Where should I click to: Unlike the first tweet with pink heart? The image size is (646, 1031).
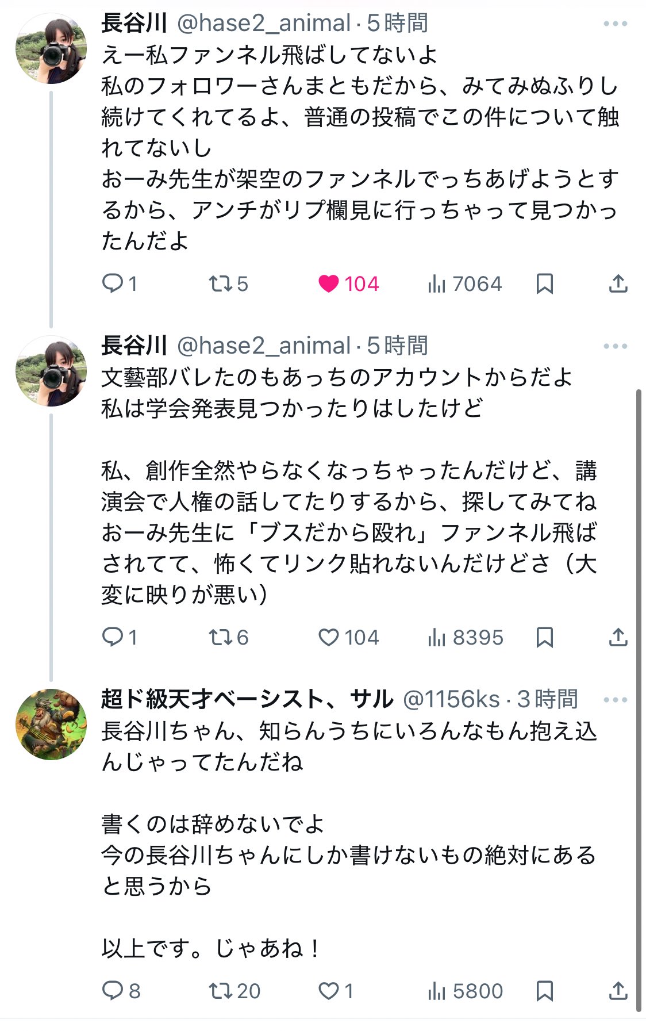coord(329,283)
